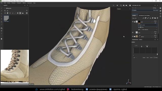Hide the bottom folder layer via eye
This screenshot has width=162, height=91.
click(x=133, y=36)
